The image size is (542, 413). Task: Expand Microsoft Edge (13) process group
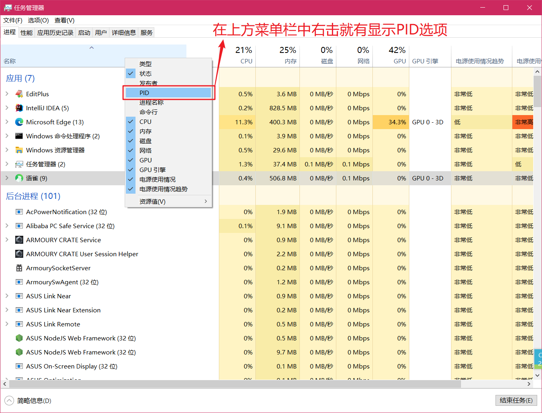(x=7, y=122)
